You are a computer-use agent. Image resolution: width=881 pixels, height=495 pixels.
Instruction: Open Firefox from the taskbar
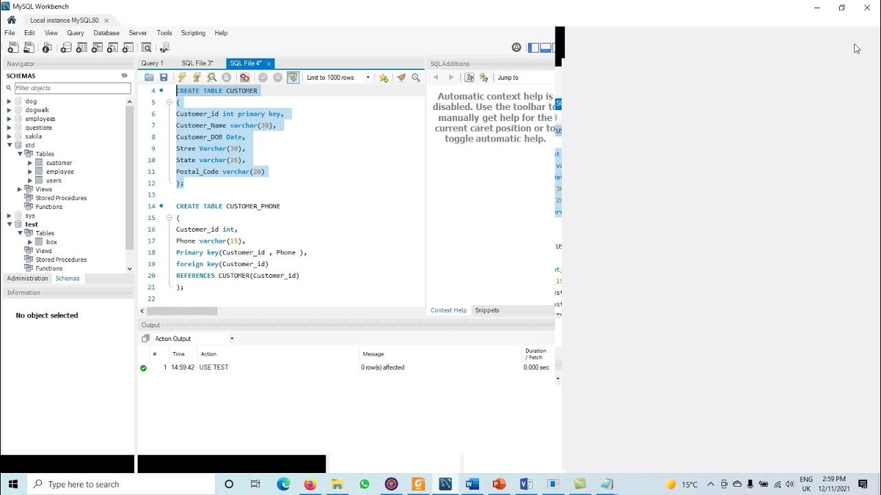click(310, 484)
